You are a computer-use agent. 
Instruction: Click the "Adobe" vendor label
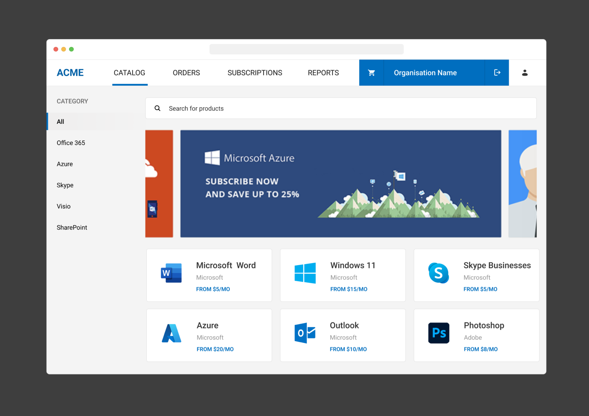(473, 338)
